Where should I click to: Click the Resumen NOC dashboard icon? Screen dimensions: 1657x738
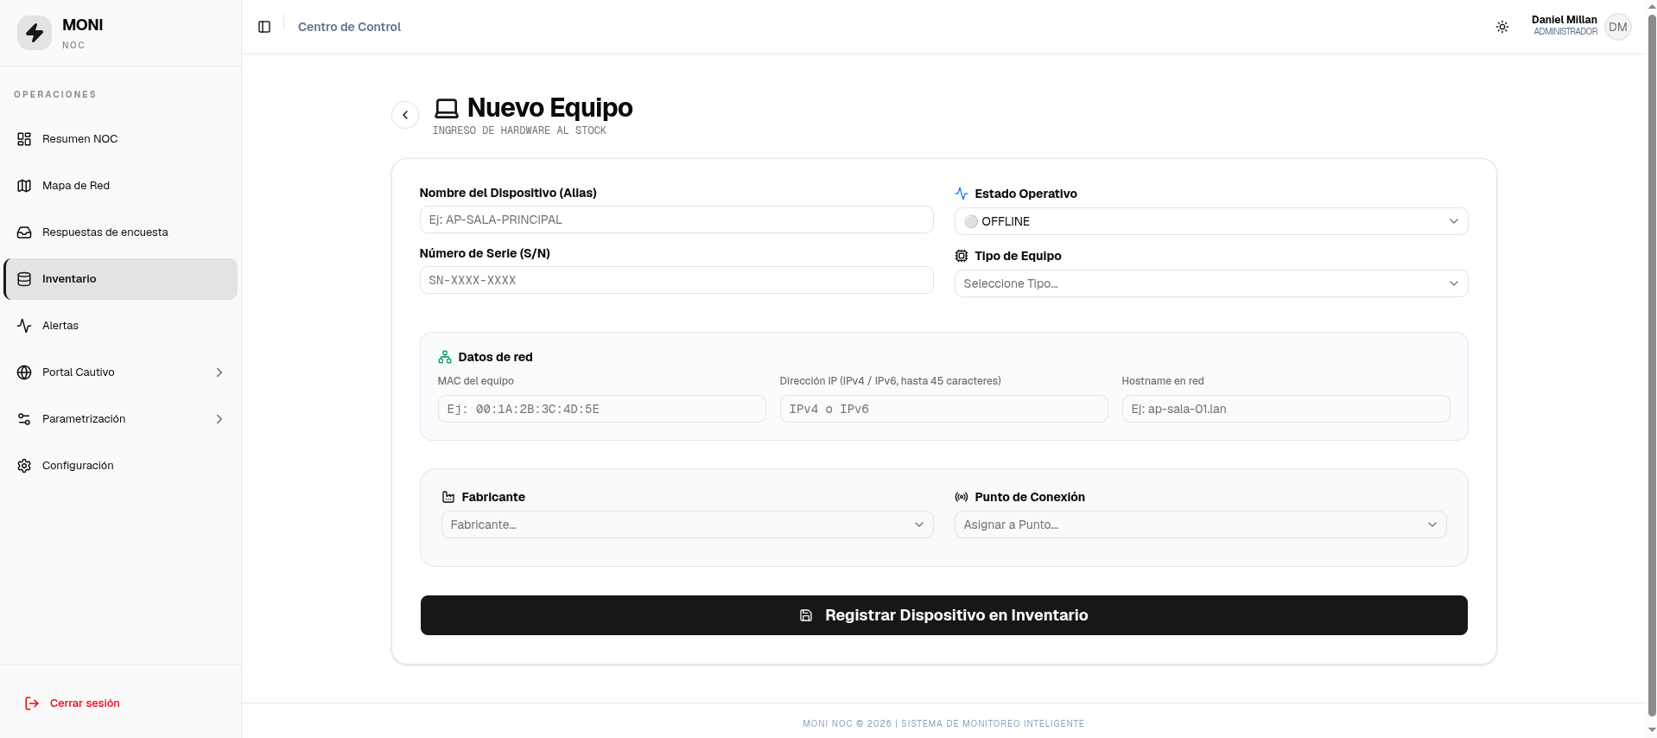pos(24,139)
